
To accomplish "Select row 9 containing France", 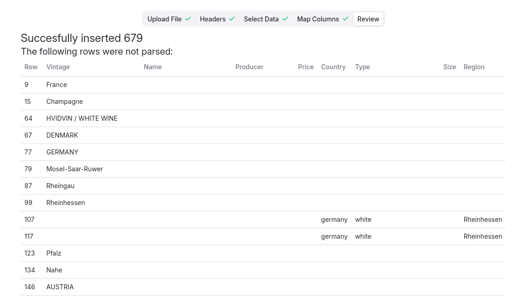I will 57,84.
